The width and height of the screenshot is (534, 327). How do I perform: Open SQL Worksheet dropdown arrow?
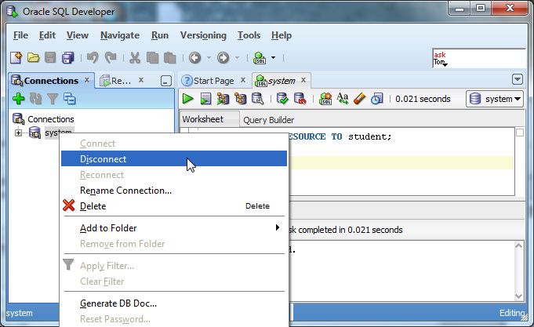click(273, 58)
